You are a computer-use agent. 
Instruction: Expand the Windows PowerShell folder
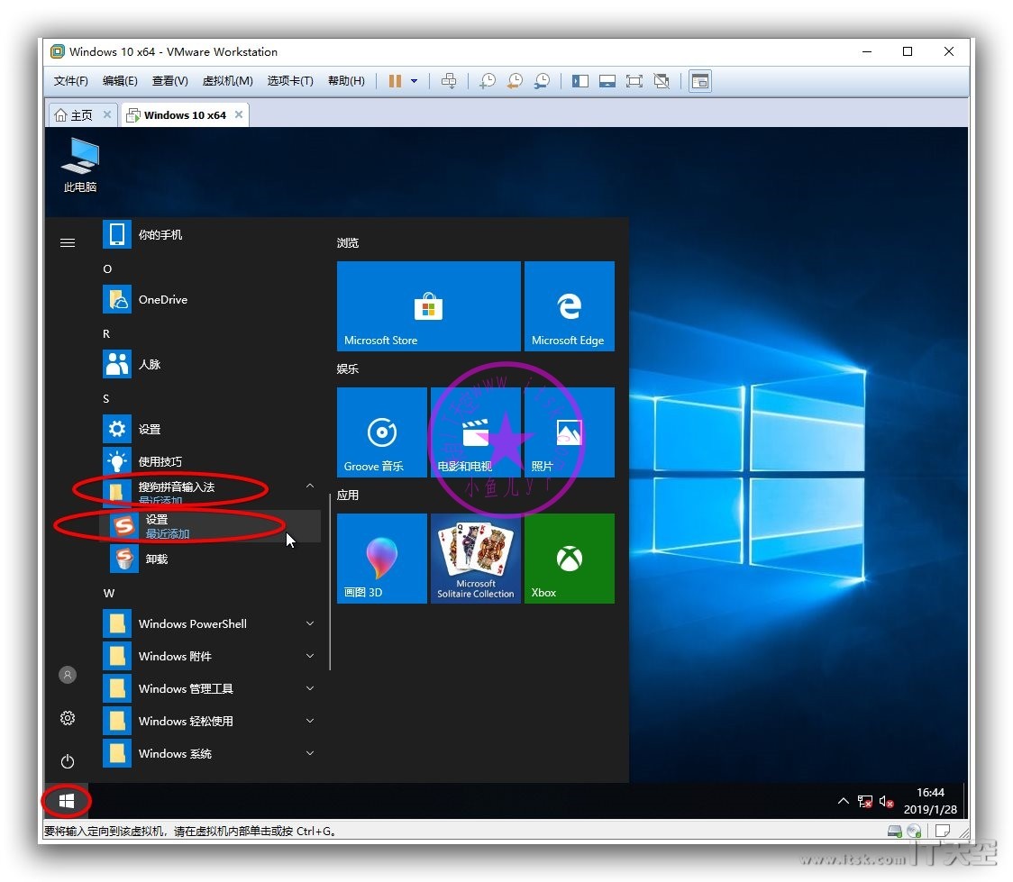pos(211,623)
